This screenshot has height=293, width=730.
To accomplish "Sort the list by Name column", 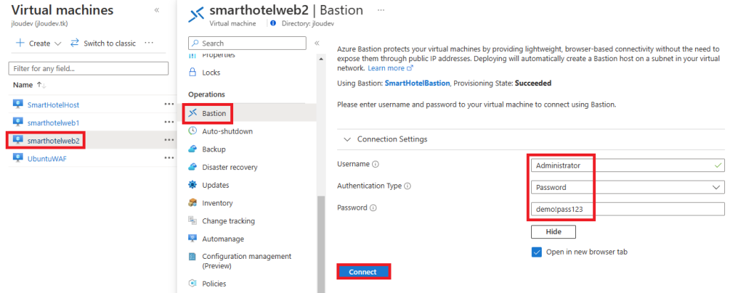I will click(30, 85).
